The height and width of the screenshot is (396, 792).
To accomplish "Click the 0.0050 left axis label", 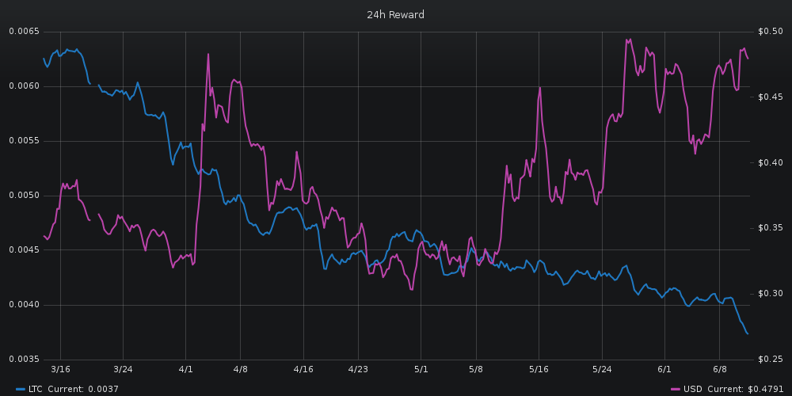I will point(25,196).
